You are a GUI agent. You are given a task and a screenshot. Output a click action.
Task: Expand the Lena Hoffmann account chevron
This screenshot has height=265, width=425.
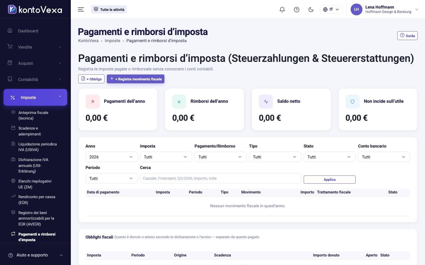pos(417,9)
